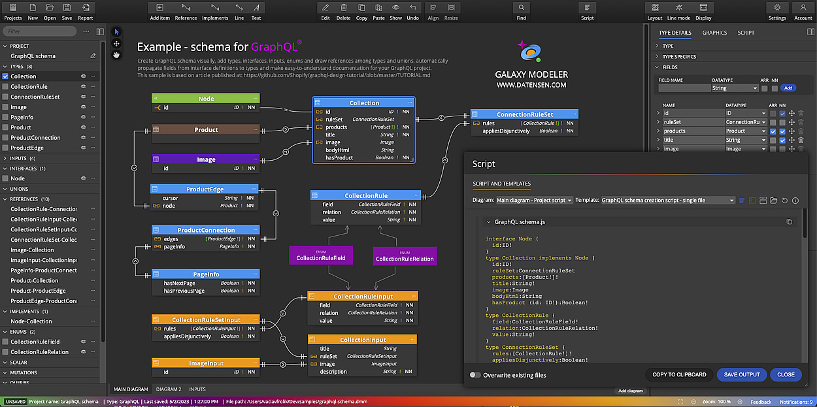Click the Line mode icon
Screen dimensions: 817x407
(x=680, y=9)
